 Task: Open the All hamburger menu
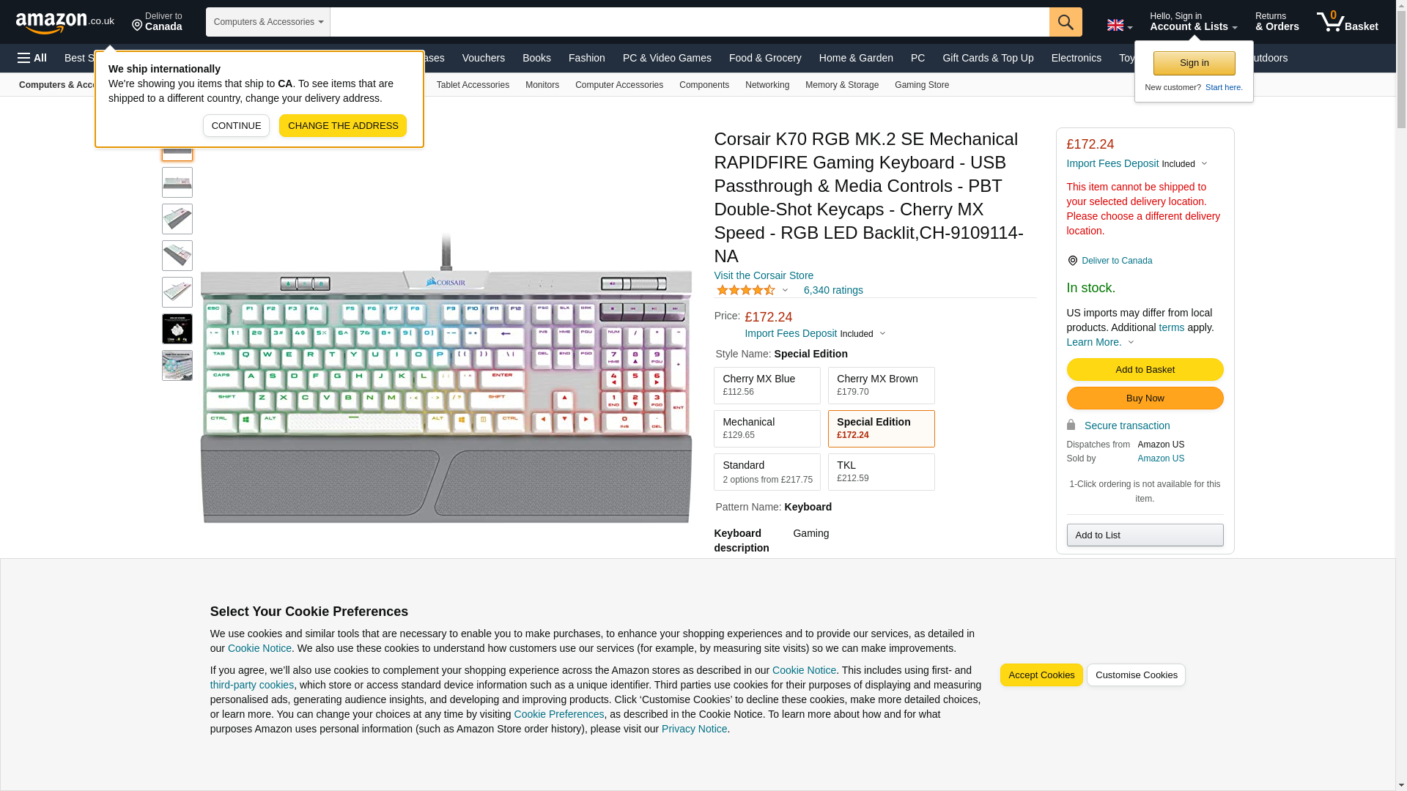[32, 58]
